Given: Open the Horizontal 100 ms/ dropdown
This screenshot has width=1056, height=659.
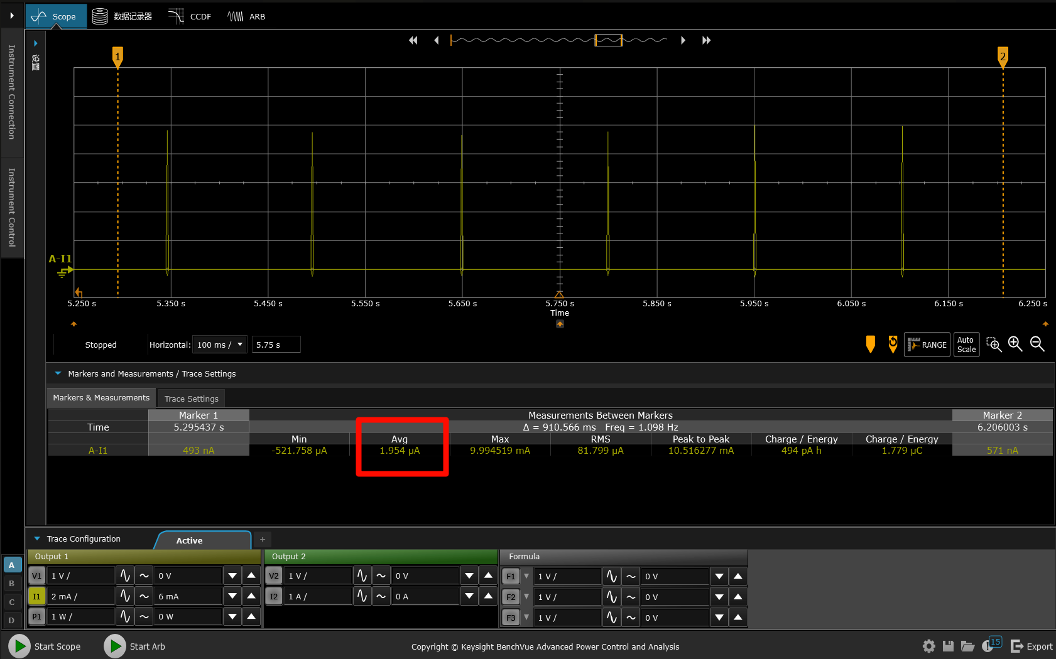Looking at the screenshot, I should point(219,345).
